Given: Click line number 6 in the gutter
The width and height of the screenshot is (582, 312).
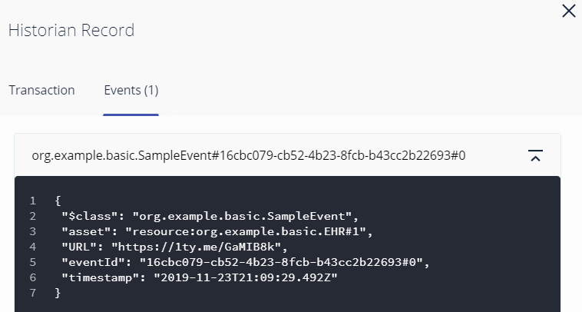Looking at the screenshot, I should point(33,277).
